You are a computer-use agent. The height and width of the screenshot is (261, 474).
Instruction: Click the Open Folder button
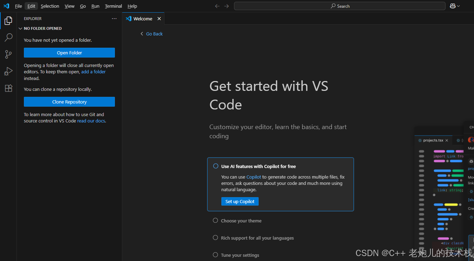point(69,53)
